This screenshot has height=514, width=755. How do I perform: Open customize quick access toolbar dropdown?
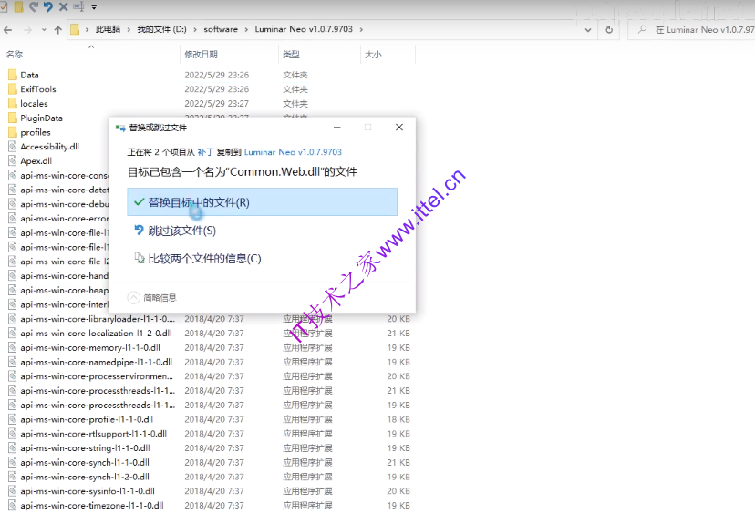[94, 7]
